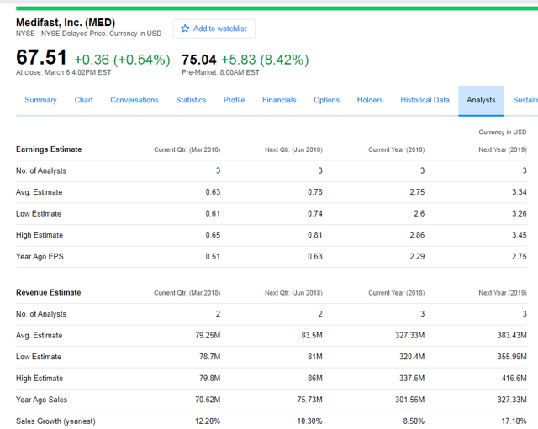Viewport: 538px width, 429px height.
Task: Select the active Analysts tab
Action: (481, 101)
